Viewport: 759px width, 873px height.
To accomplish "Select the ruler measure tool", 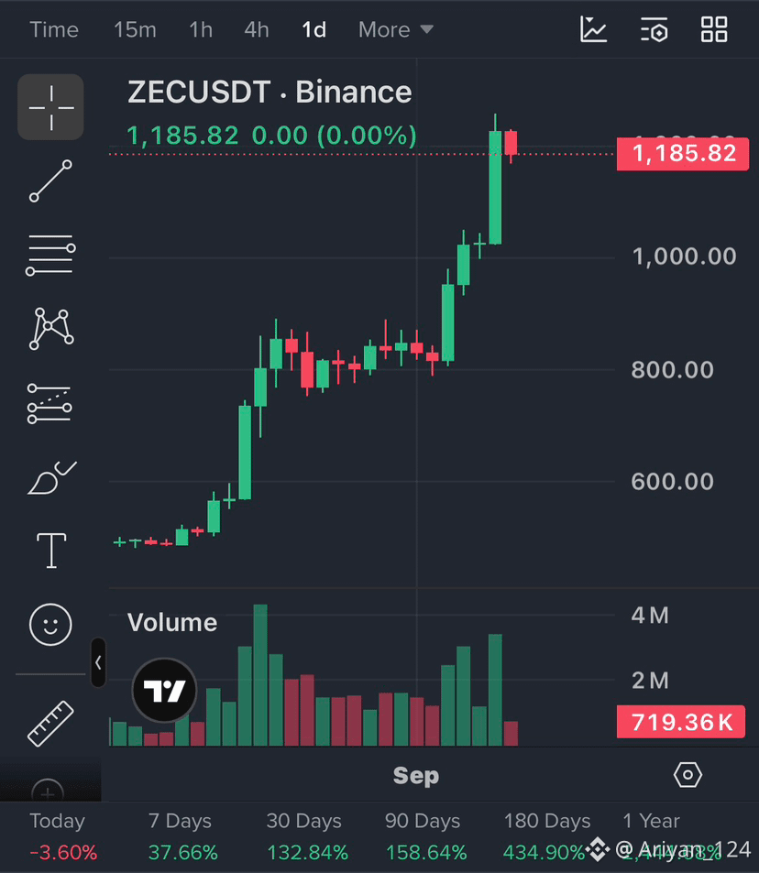I will 50,724.
